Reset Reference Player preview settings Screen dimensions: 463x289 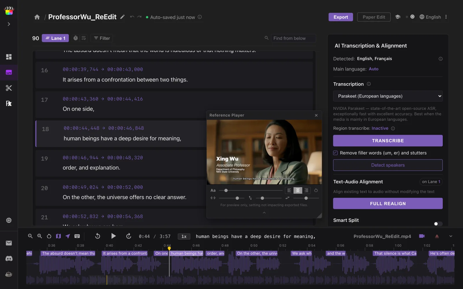click(316, 190)
